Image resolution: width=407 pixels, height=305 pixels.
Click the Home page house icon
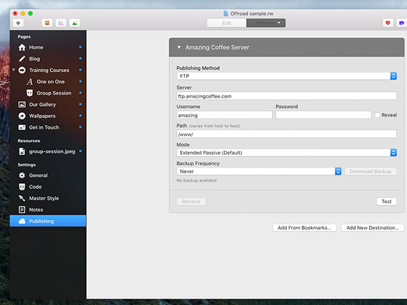[x=22, y=48]
